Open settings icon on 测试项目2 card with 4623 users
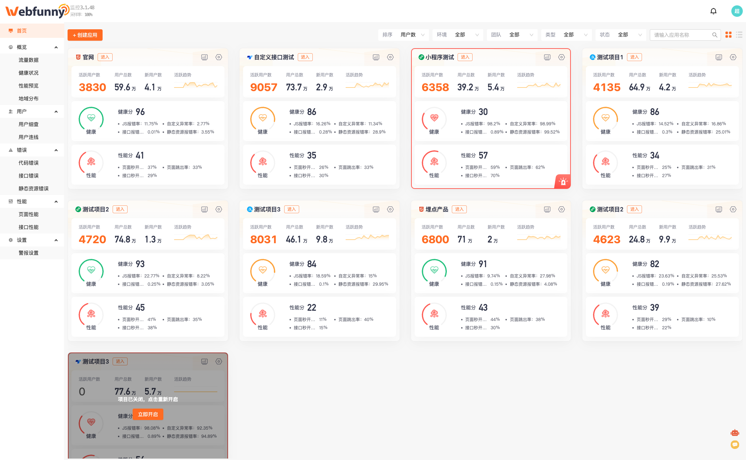 coord(733,209)
